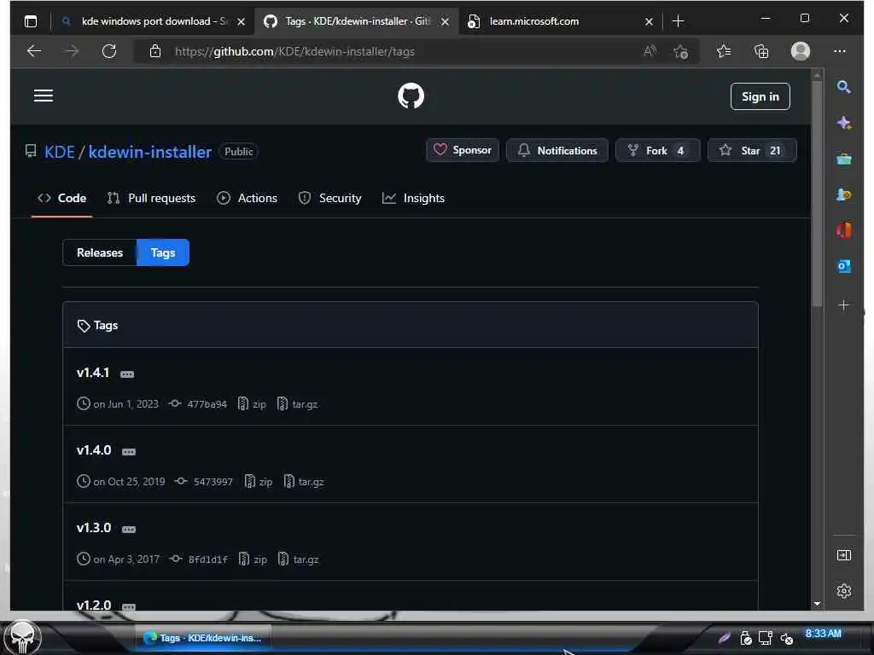Open the v1.4.1 tag
The width and height of the screenshot is (874, 655).
pyautogui.click(x=93, y=373)
